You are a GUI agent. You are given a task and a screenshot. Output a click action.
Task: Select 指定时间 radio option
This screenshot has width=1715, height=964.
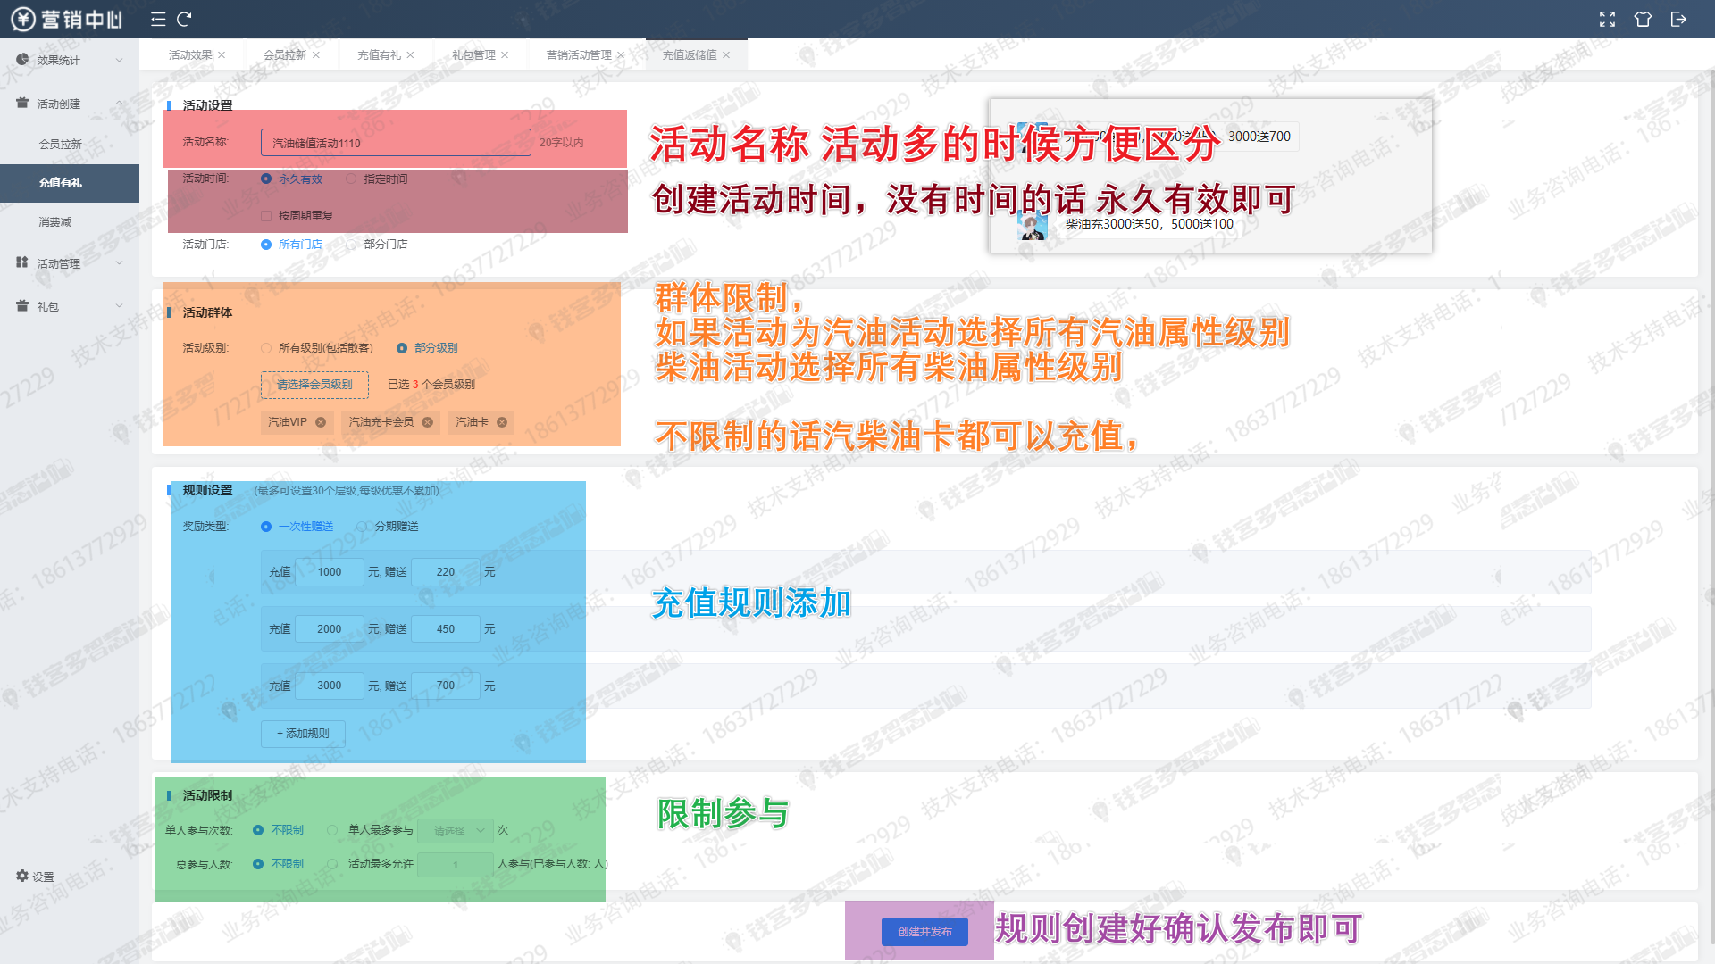pos(351,179)
